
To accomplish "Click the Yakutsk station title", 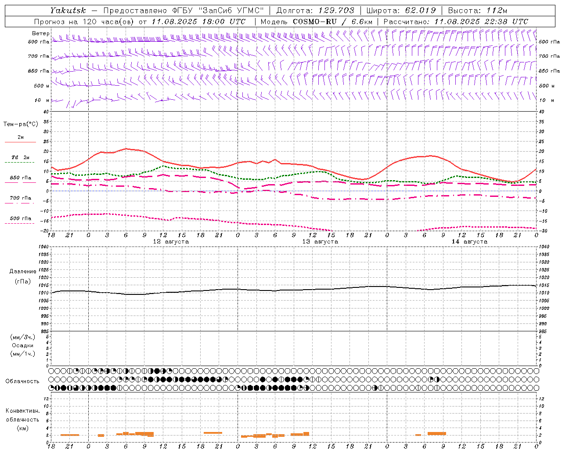I will 68,11.
